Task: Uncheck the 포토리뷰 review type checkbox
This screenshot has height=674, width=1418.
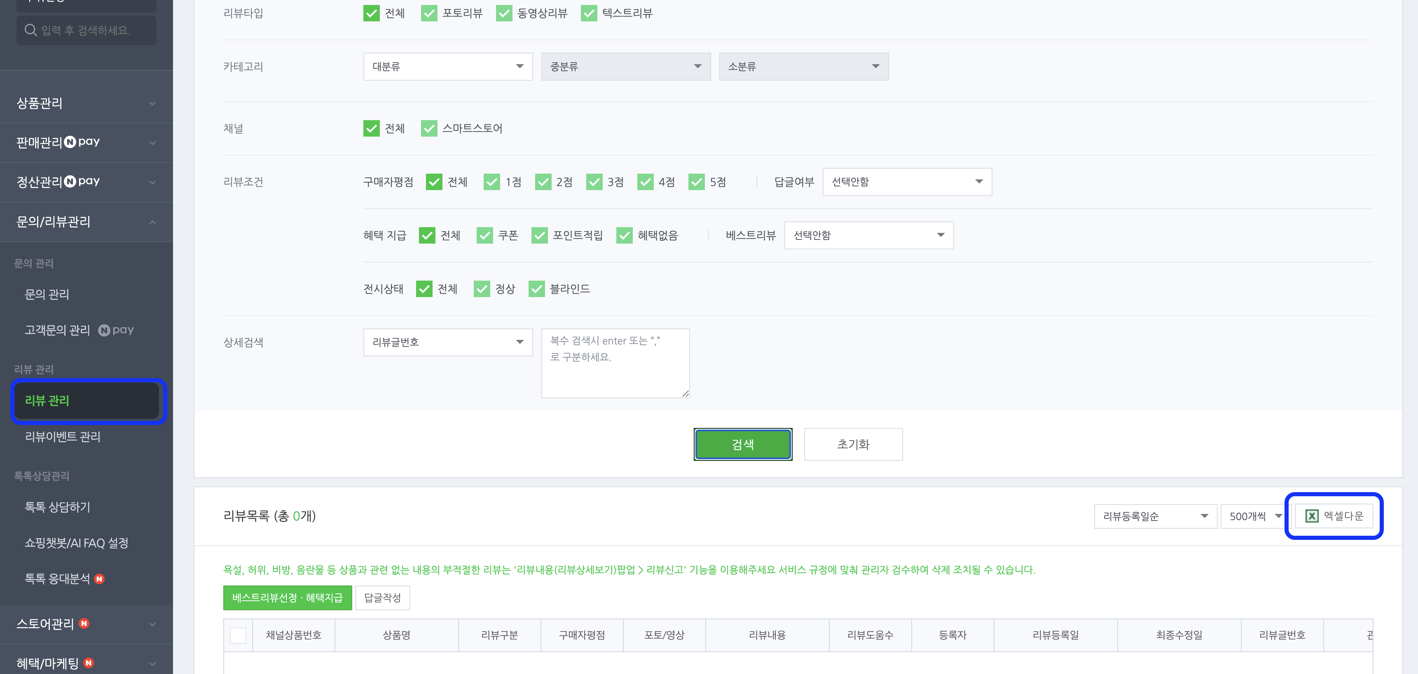Action: (429, 13)
